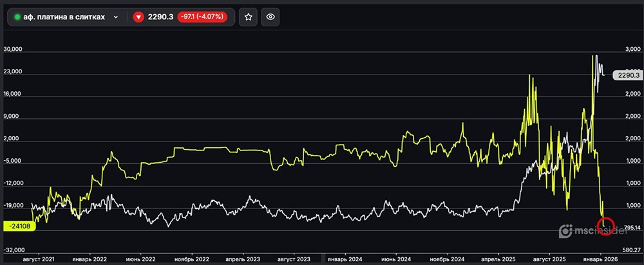Click 'август 2021' on the time axis
Image resolution: width=644 pixels, height=265 pixels.
pyautogui.click(x=40, y=259)
